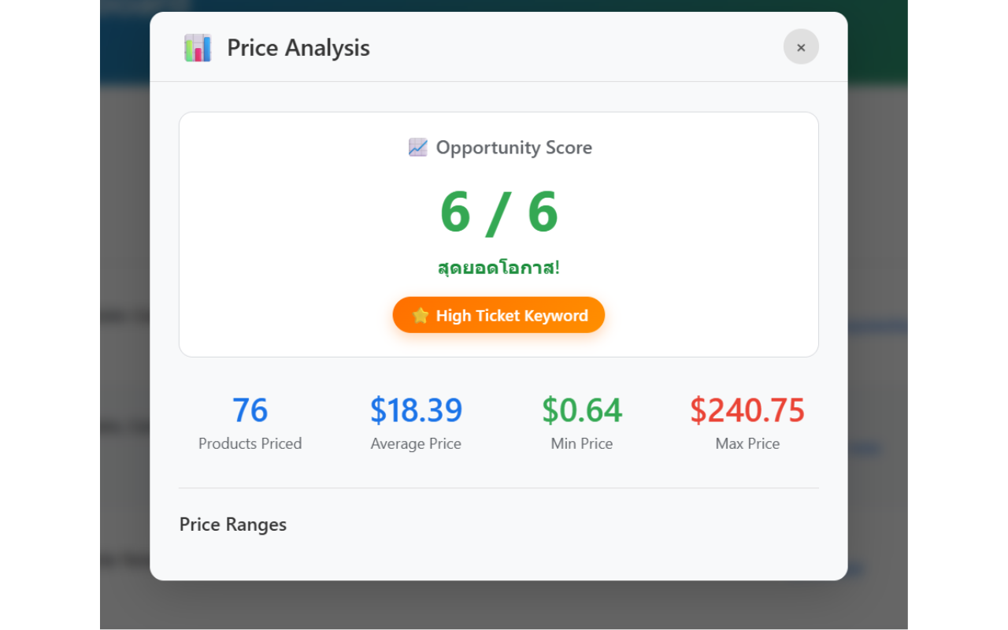The width and height of the screenshot is (1008, 630).
Task: Click the star icon on the orange badge
Action: tap(421, 316)
